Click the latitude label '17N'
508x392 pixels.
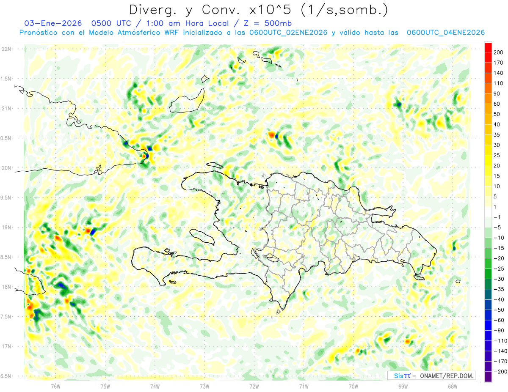point(6,346)
